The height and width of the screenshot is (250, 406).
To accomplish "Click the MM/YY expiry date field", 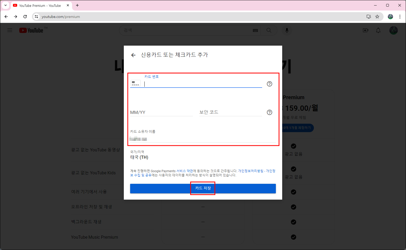I will coord(161,112).
